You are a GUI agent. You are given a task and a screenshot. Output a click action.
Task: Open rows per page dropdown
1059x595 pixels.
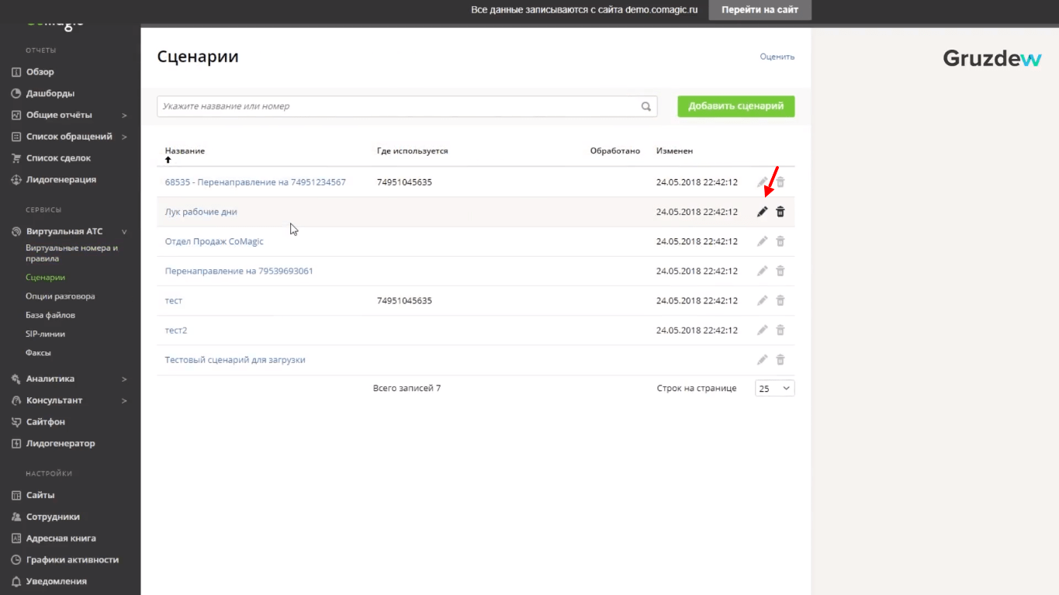point(774,388)
